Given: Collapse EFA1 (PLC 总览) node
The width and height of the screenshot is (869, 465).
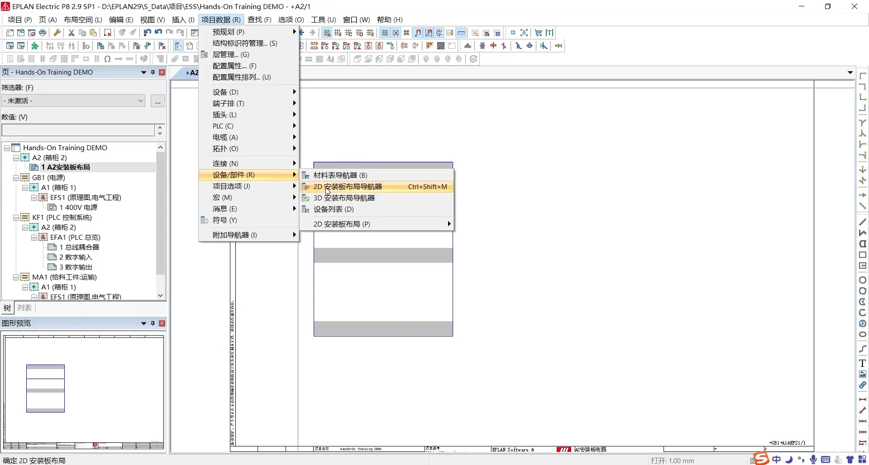Looking at the screenshot, I should pos(34,237).
